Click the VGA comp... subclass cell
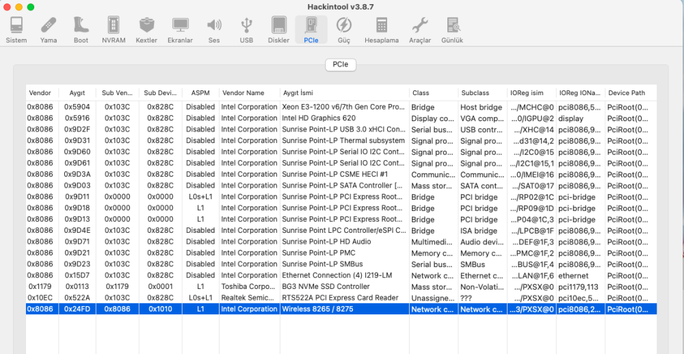 [482, 118]
